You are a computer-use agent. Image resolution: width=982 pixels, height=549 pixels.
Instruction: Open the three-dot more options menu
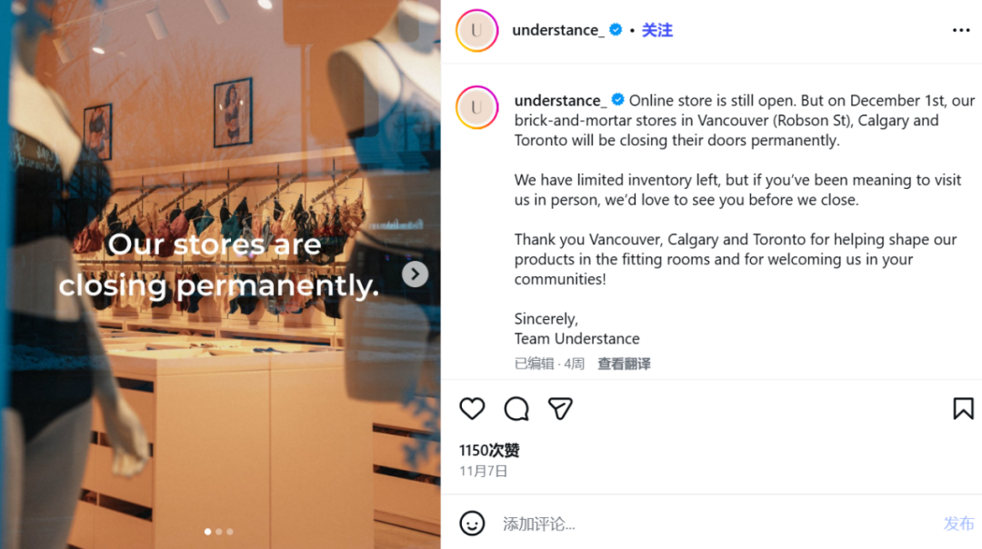pos(961,30)
